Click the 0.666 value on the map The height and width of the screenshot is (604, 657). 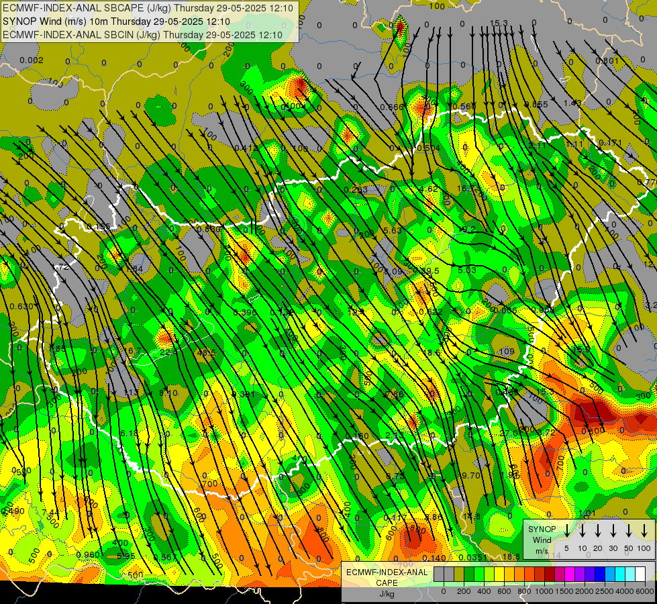tap(392, 107)
